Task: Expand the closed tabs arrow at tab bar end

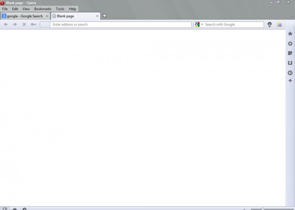Action: [292, 16]
